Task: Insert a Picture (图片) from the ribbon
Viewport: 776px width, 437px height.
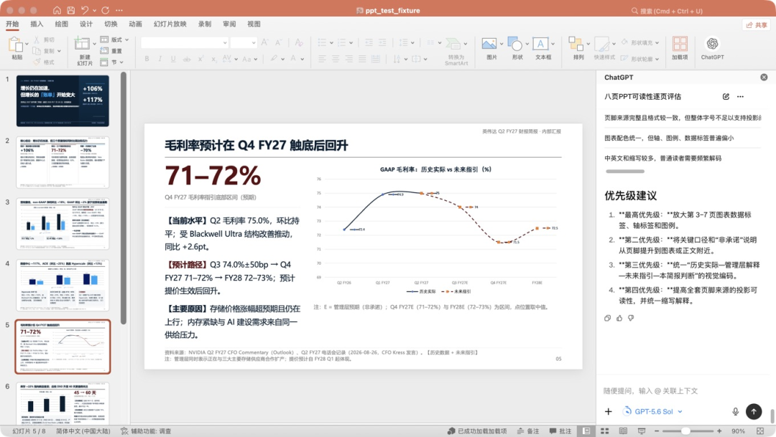Action: (x=489, y=44)
